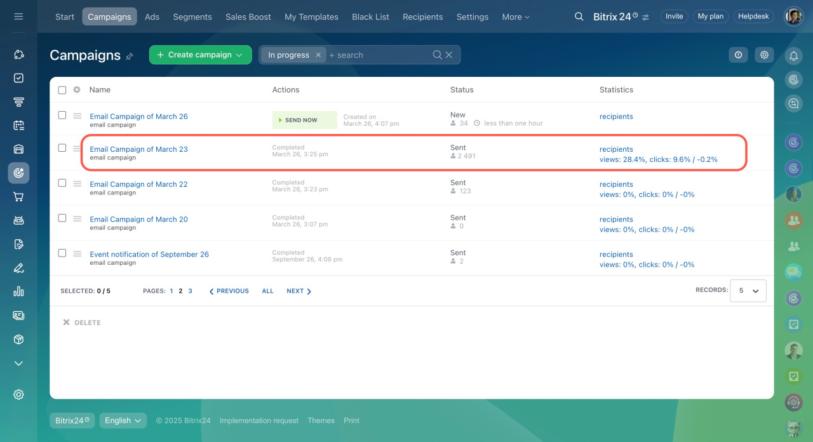Open the hamburger main menu
Viewport: 813px width, 442px height.
pos(18,17)
